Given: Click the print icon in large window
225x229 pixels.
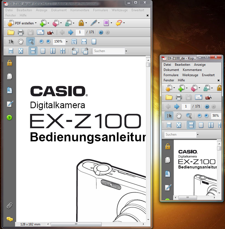Looking at the screenshot, I should [x=21, y=32].
